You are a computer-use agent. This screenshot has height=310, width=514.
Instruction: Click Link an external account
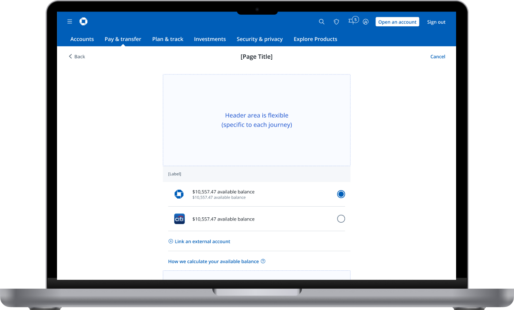coord(202,241)
